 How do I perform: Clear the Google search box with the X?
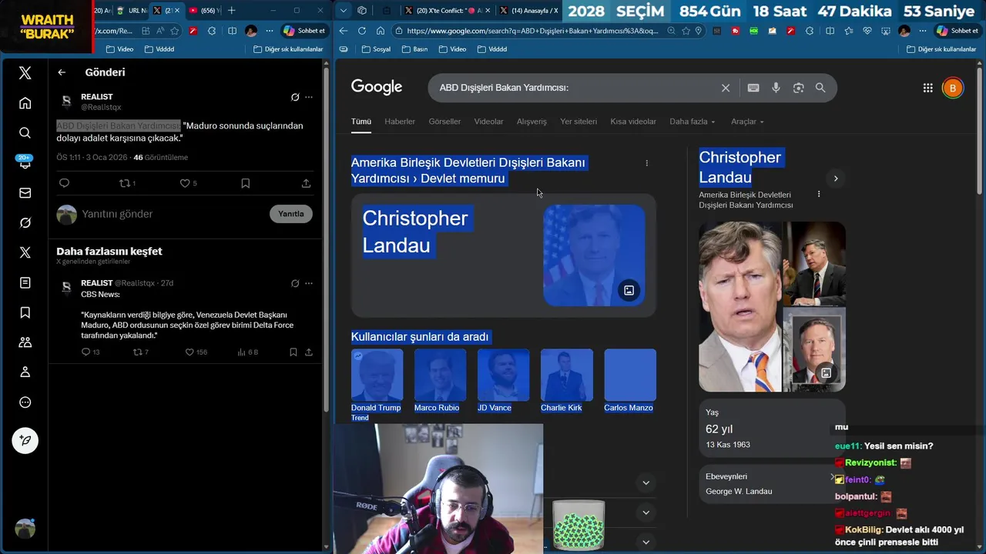pos(725,88)
